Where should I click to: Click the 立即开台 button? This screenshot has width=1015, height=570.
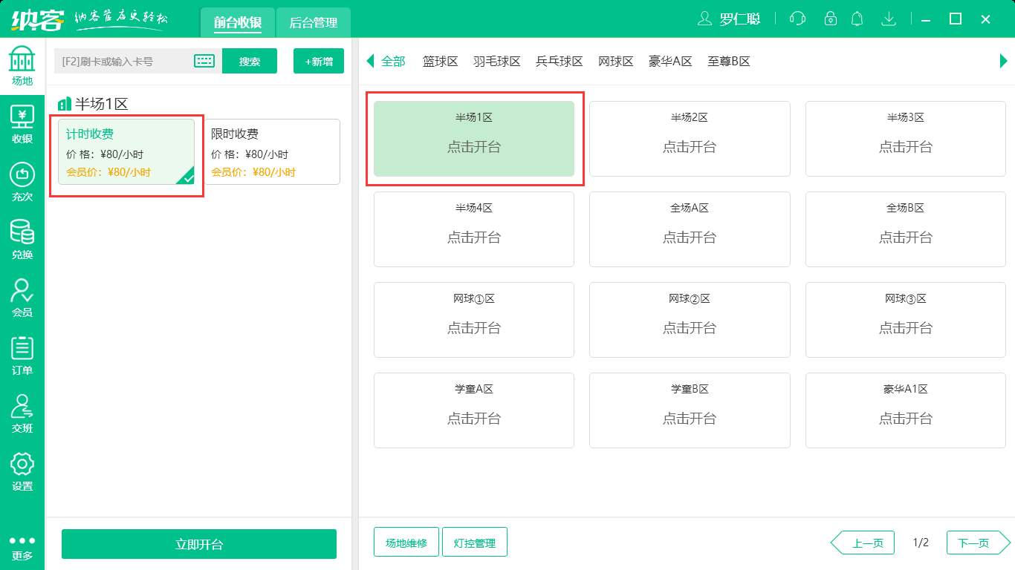click(x=198, y=544)
